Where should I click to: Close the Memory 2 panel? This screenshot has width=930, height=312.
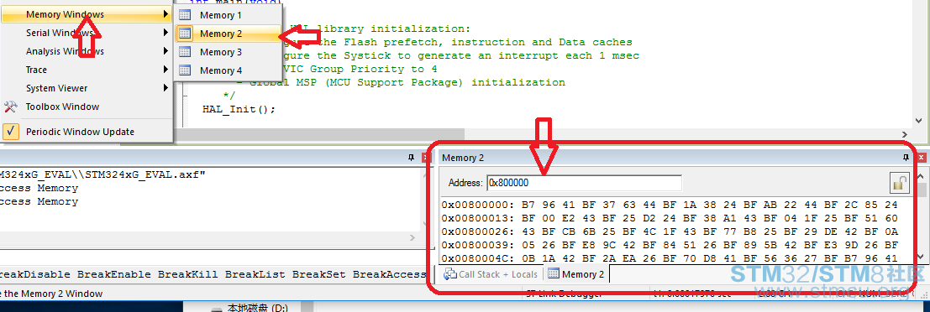tap(921, 158)
